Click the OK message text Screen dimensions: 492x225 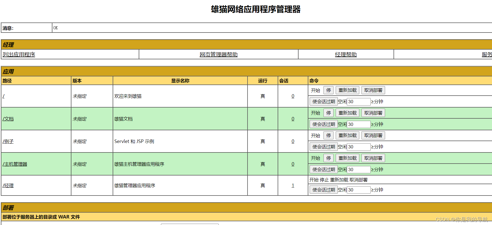[55, 28]
